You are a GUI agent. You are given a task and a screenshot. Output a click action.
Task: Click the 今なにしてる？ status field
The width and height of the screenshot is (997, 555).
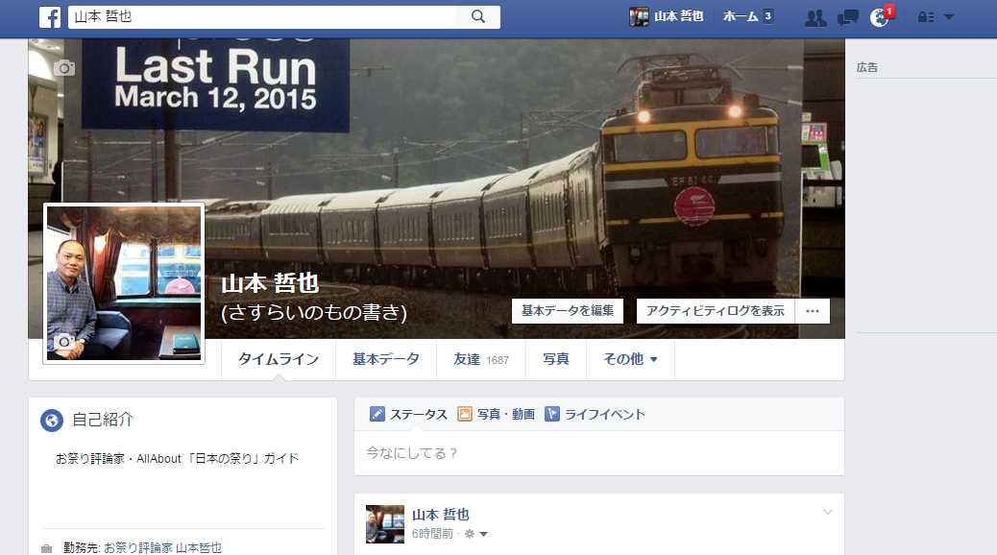click(599, 453)
